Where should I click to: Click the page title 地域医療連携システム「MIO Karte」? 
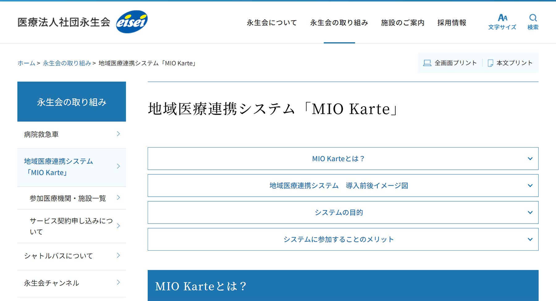[x=274, y=109]
